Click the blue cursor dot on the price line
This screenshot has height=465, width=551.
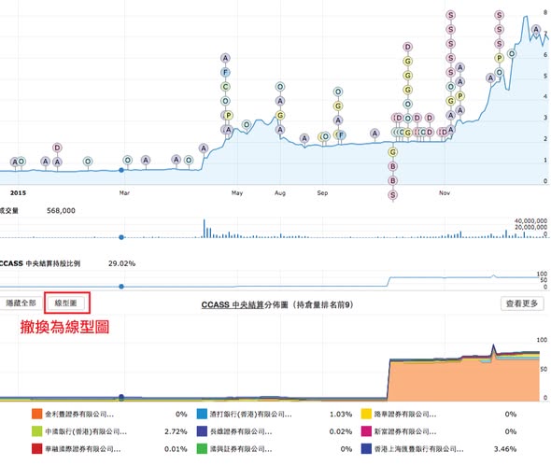tap(121, 170)
